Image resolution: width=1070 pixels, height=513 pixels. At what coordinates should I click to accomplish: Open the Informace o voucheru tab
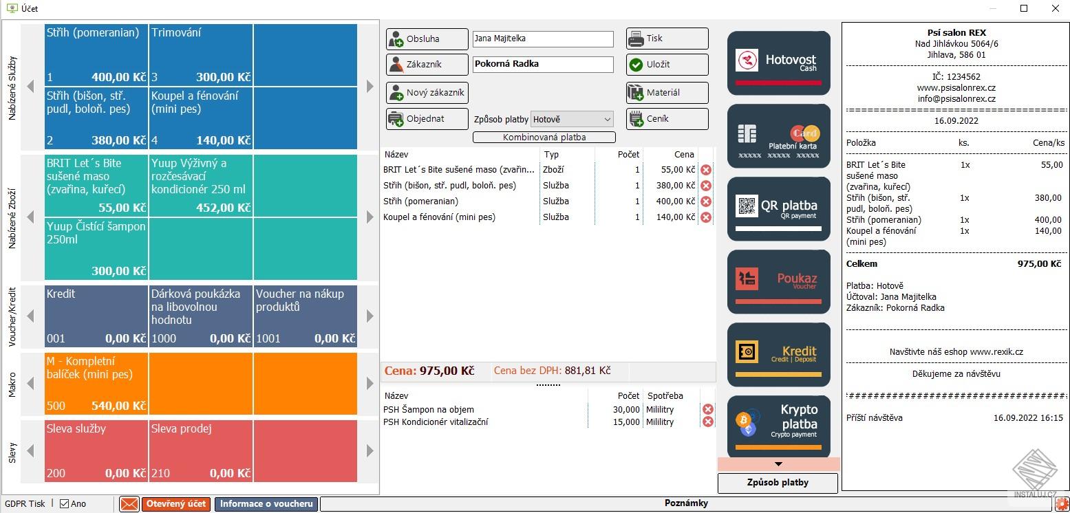(266, 503)
